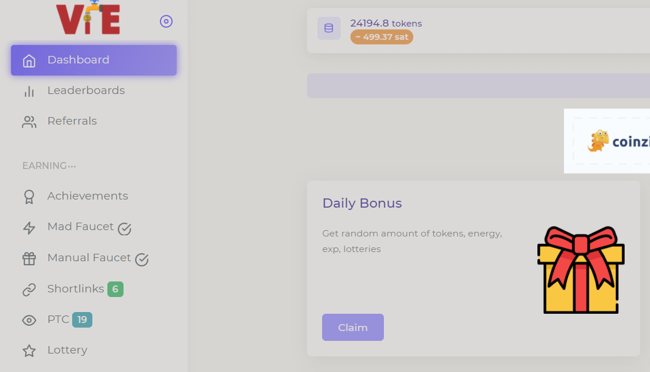Image resolution: width=650 pixels, height=372 pixels.
Task: Click the Dashboard home icon
Action: [x=29, y=61]
